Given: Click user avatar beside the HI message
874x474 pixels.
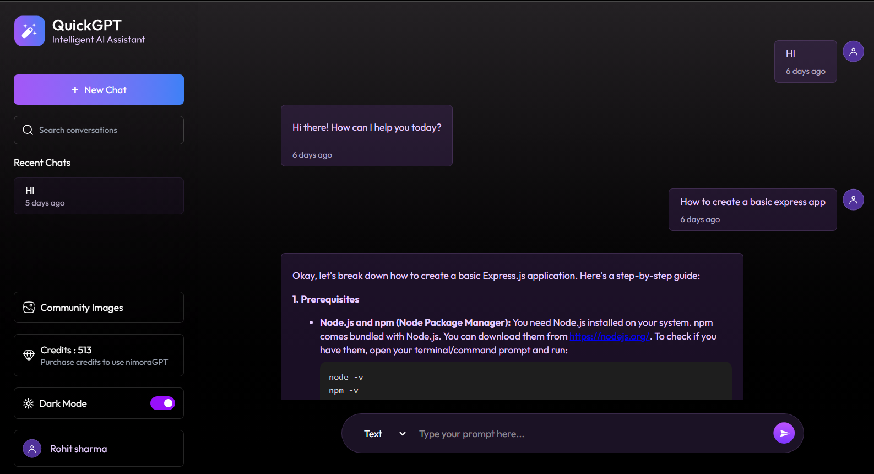Looking at the screenshot, I should tap(853, 52).
